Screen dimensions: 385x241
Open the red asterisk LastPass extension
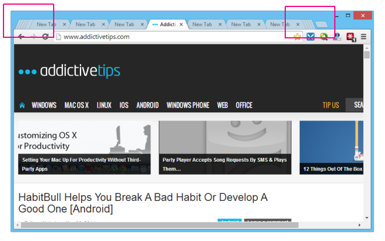tap(351, 37)
